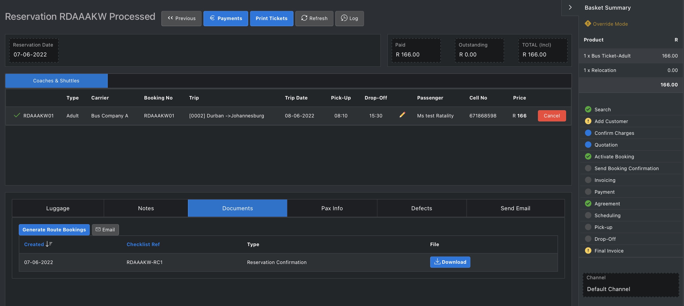The width and height of the screenshot is (684, 306).
Task: Toggle the Activate Booking status indicator
Action: pos(588,156)
